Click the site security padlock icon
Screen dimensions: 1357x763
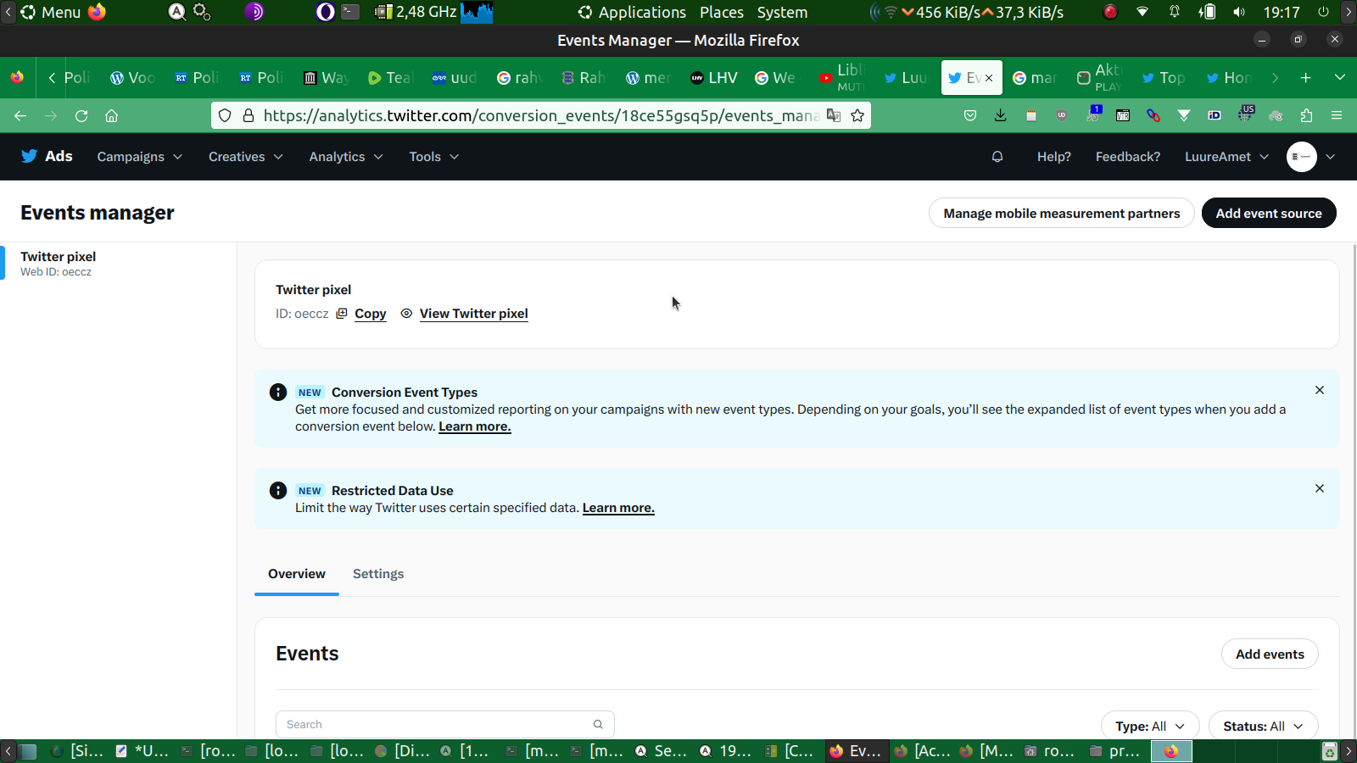[249, 115]
